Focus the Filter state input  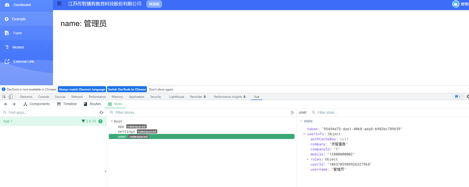(x=391, y=112)
